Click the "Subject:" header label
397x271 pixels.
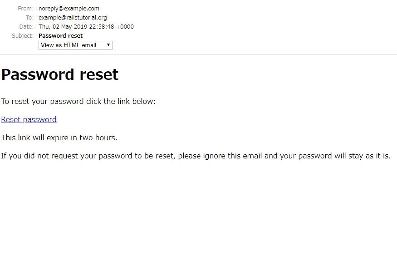(23, 35)
